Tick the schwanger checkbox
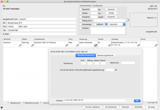 click(x=81, y=24)
